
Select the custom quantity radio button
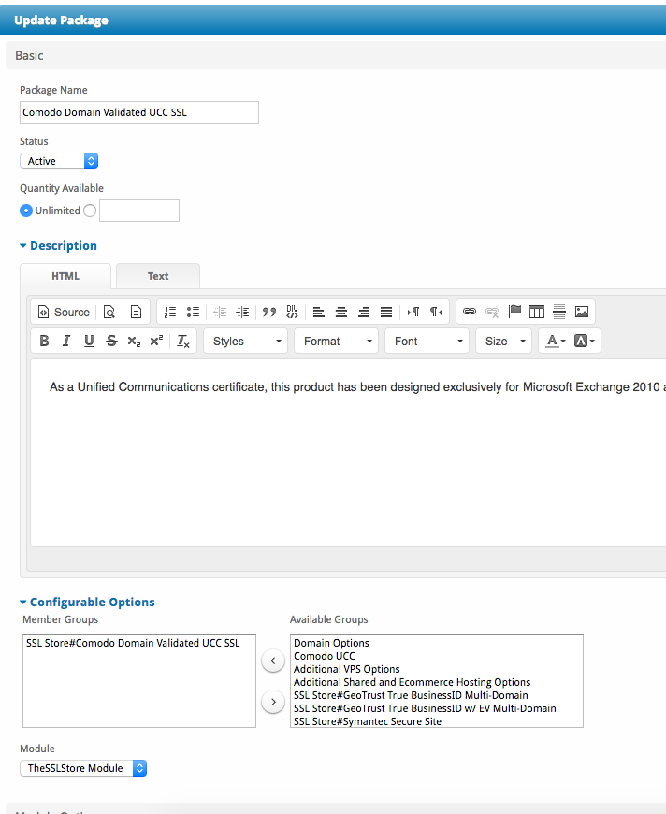tap(90, 211)
